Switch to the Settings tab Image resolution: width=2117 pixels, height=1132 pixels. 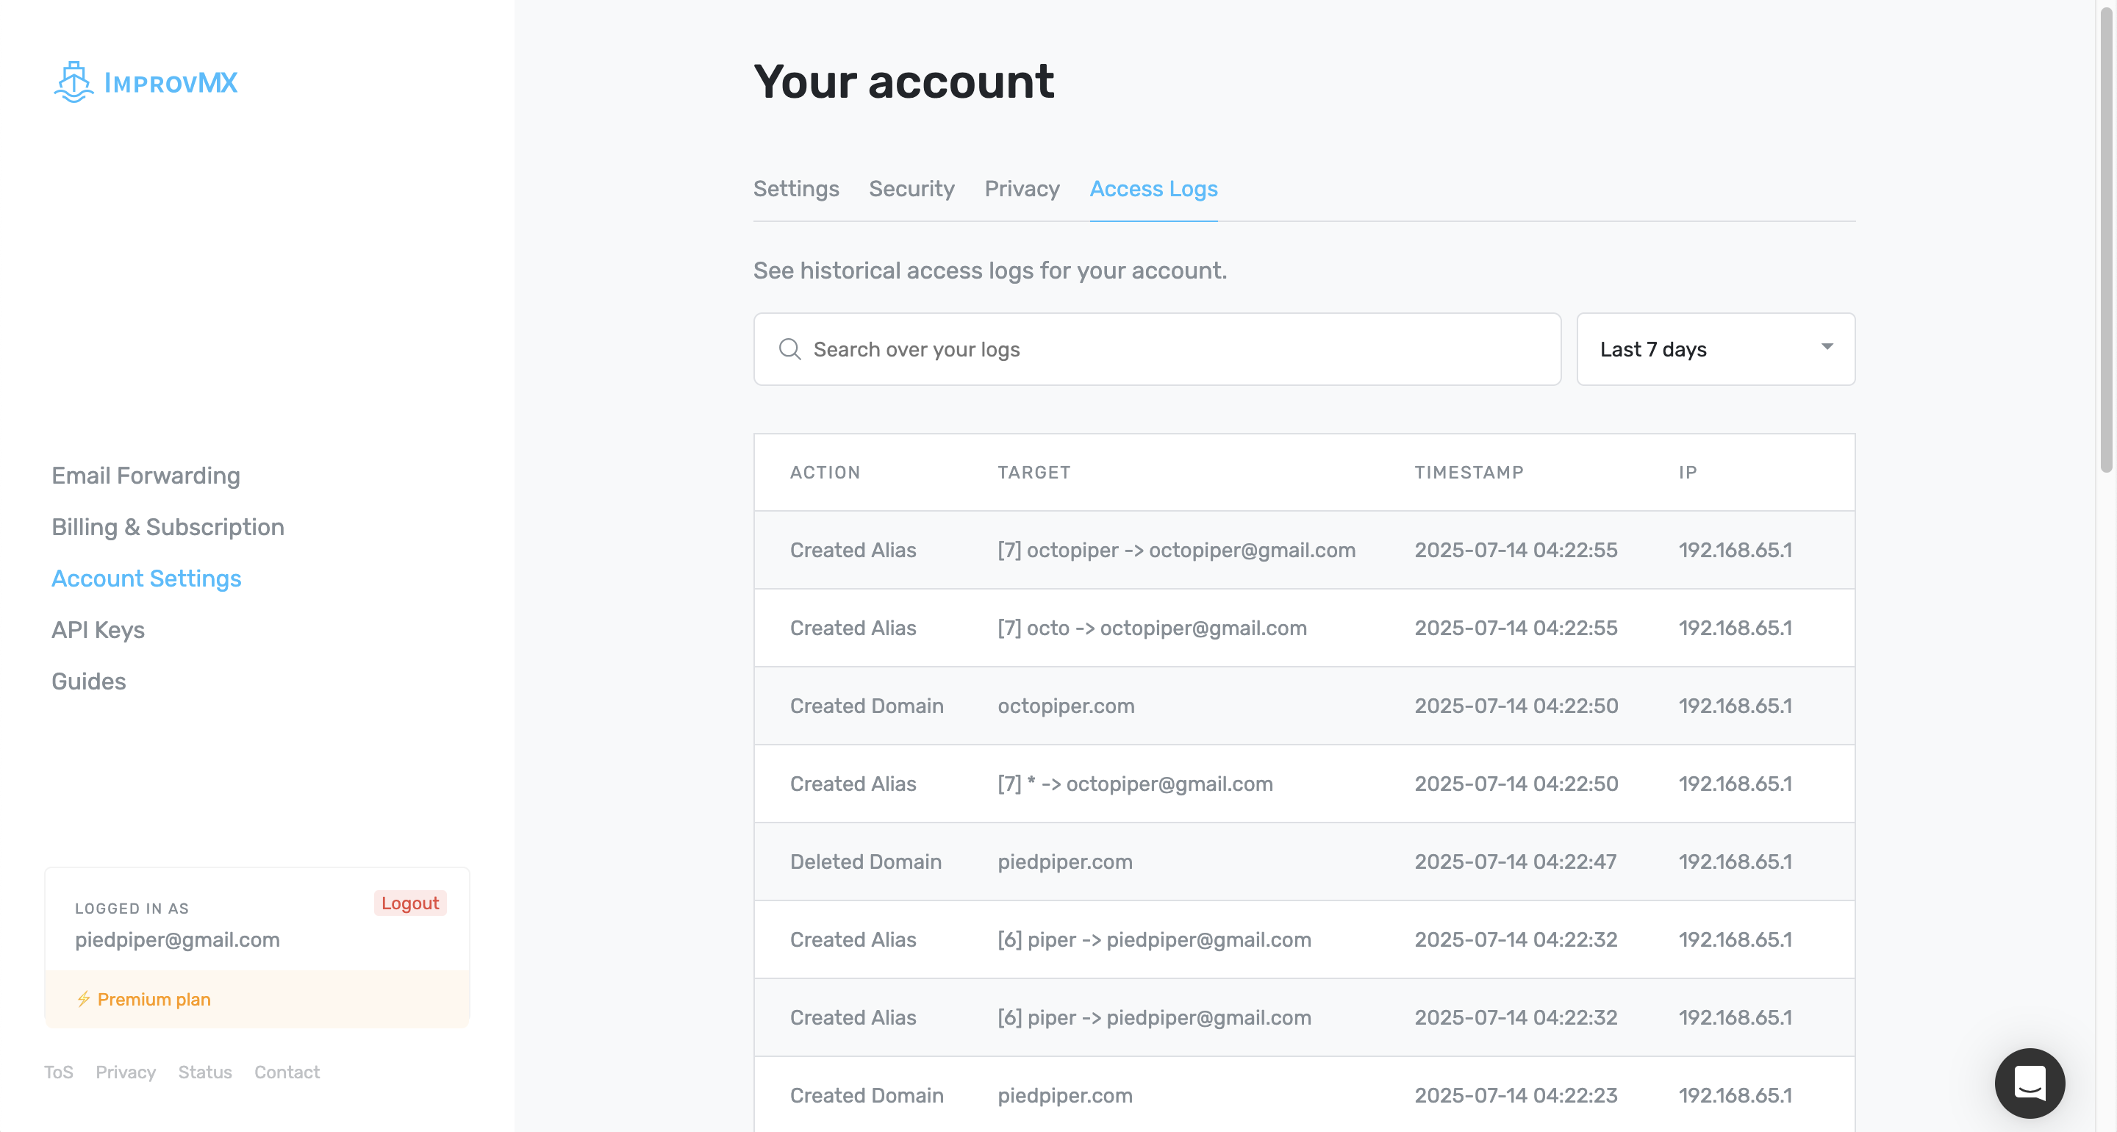[795, 189]
